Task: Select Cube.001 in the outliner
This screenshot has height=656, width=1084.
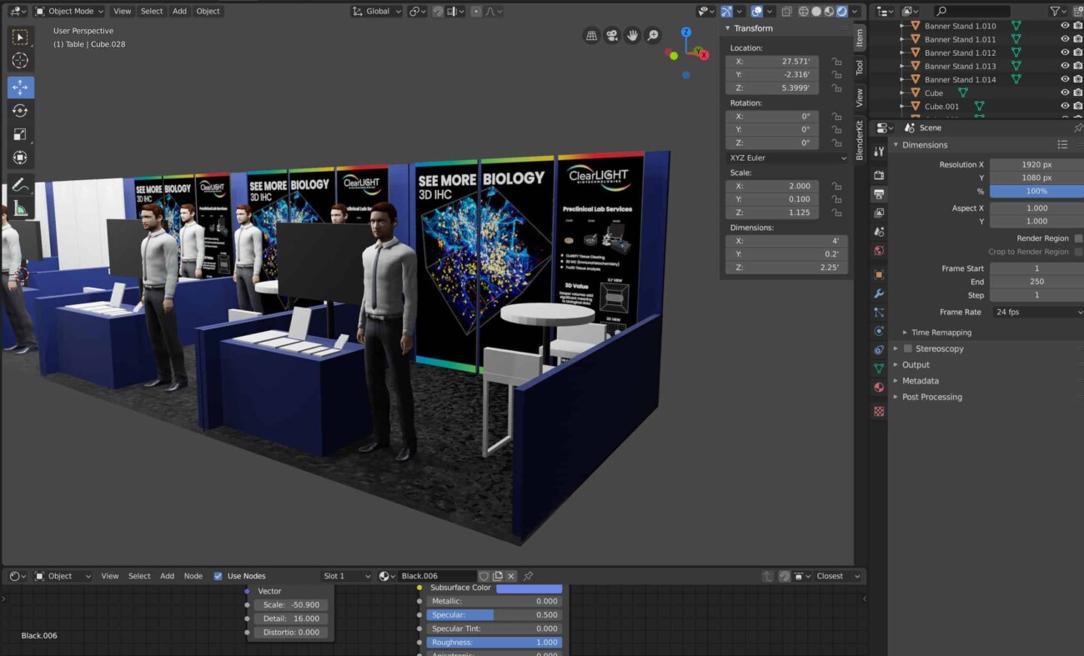Action: point(941,106)
